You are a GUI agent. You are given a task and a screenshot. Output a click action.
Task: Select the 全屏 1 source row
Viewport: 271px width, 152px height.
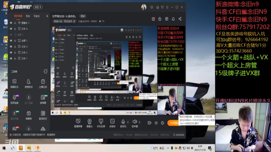[x=29, y=41]
